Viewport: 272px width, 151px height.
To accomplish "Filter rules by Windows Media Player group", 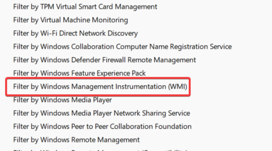I will 63,100.
